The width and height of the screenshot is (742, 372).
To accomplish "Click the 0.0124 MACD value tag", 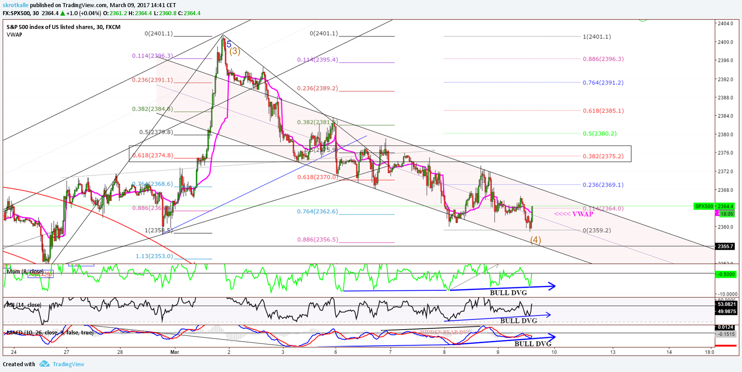I will coord(725,327).
